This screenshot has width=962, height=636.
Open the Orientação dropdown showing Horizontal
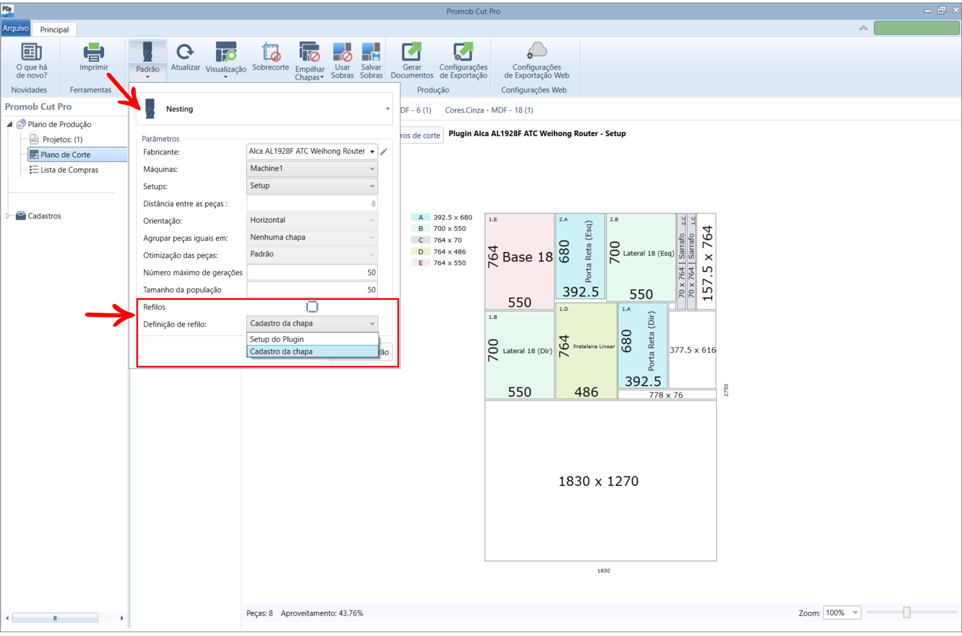coord(312,220)
